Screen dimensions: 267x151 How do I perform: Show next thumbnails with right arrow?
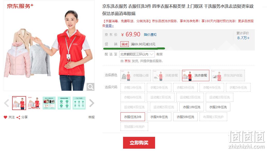[91, 103]
